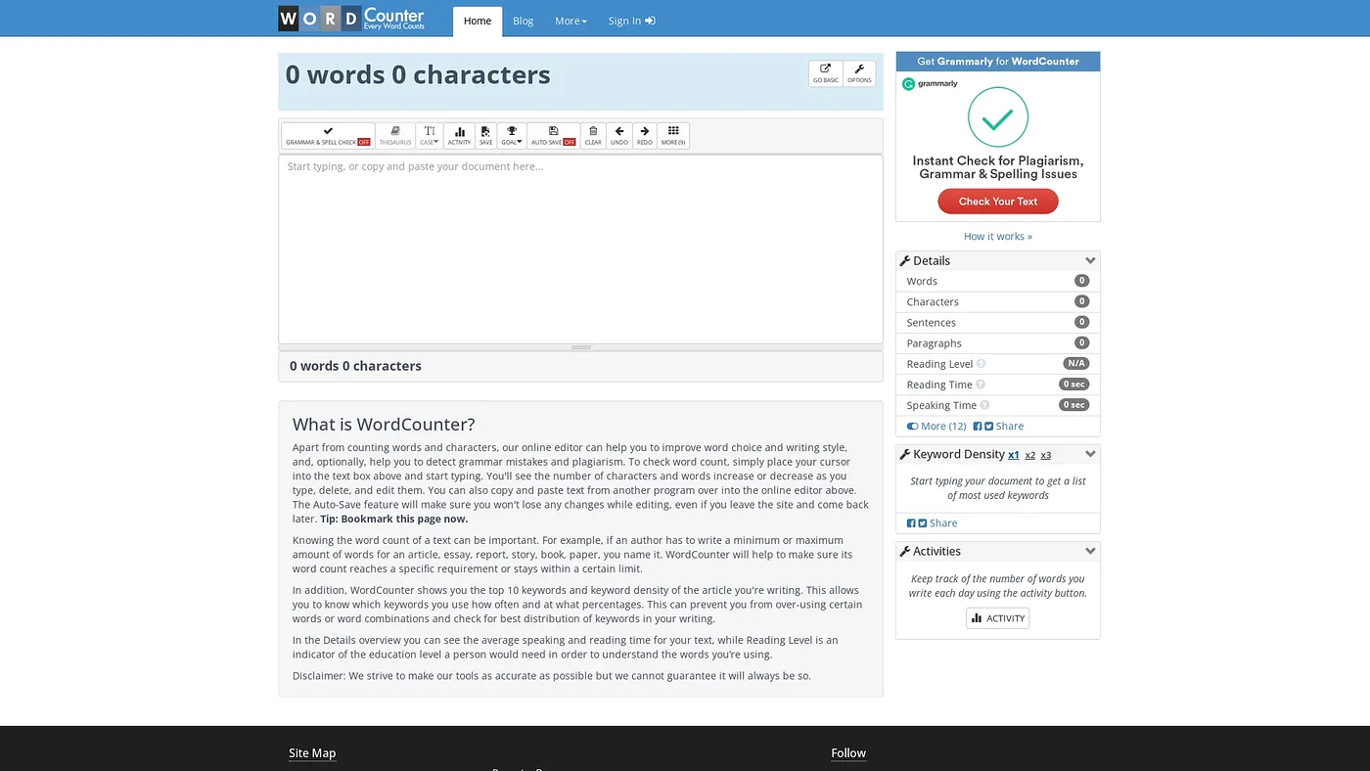Screen dimensions: 1370x771
Task: Click the Save icon in the editor toolbar
Action: click(485, 136)
